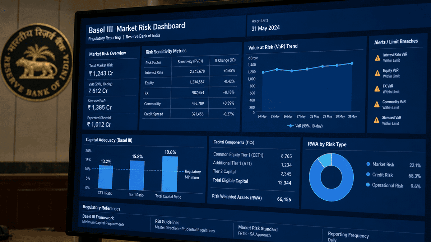Screen dimensions: 431x242
Task: Click the Capital Adequacy (Basel III) heading
Action: [109, 140]
